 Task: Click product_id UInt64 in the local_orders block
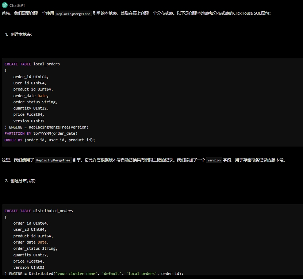[x=33, y=89]
